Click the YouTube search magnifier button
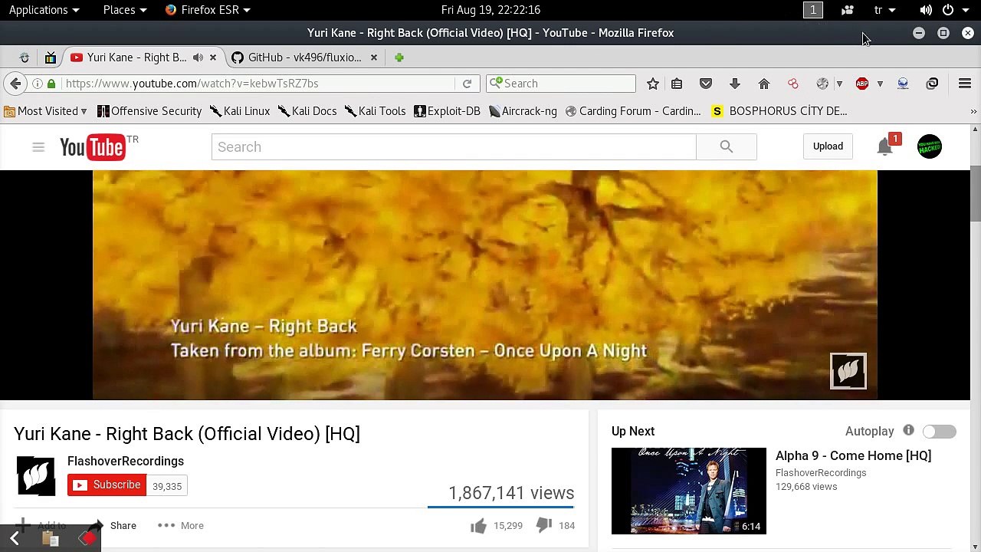Image resolution: width=981 pixels, height=552 pixels. tap(726, 147)
